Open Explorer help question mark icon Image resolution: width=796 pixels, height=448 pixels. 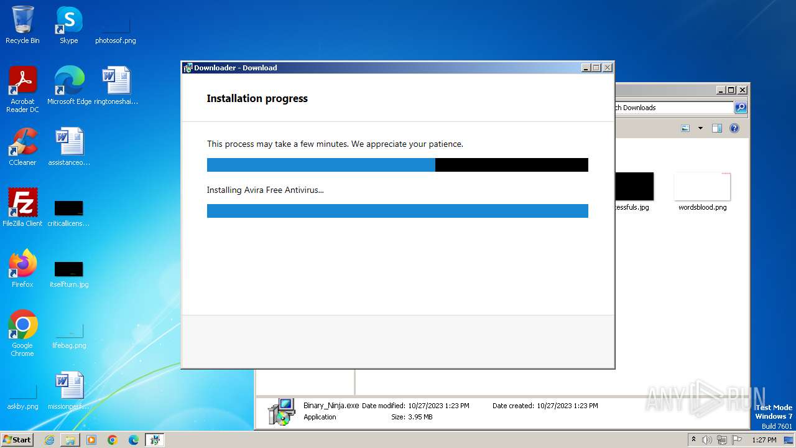click(734, 128)
